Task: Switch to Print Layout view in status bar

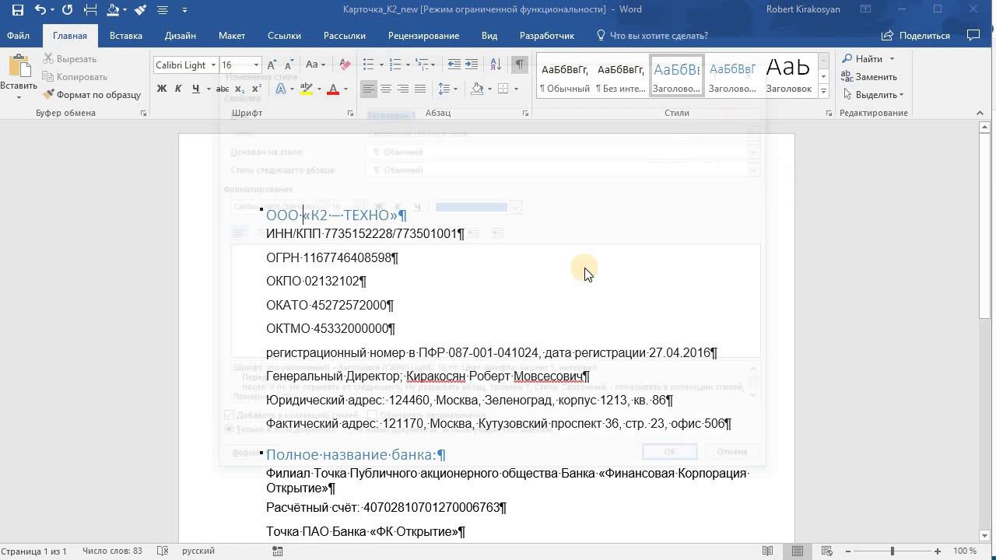Action: point(798,551)
